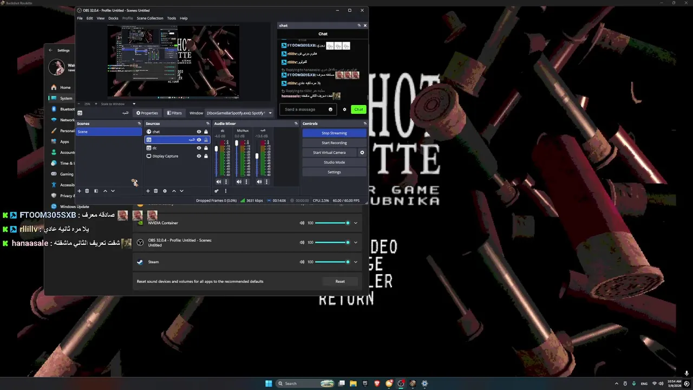Pop out the Audio Mixer dock
The height and width of the screenshot is (390, 693).
coord(296,123)
